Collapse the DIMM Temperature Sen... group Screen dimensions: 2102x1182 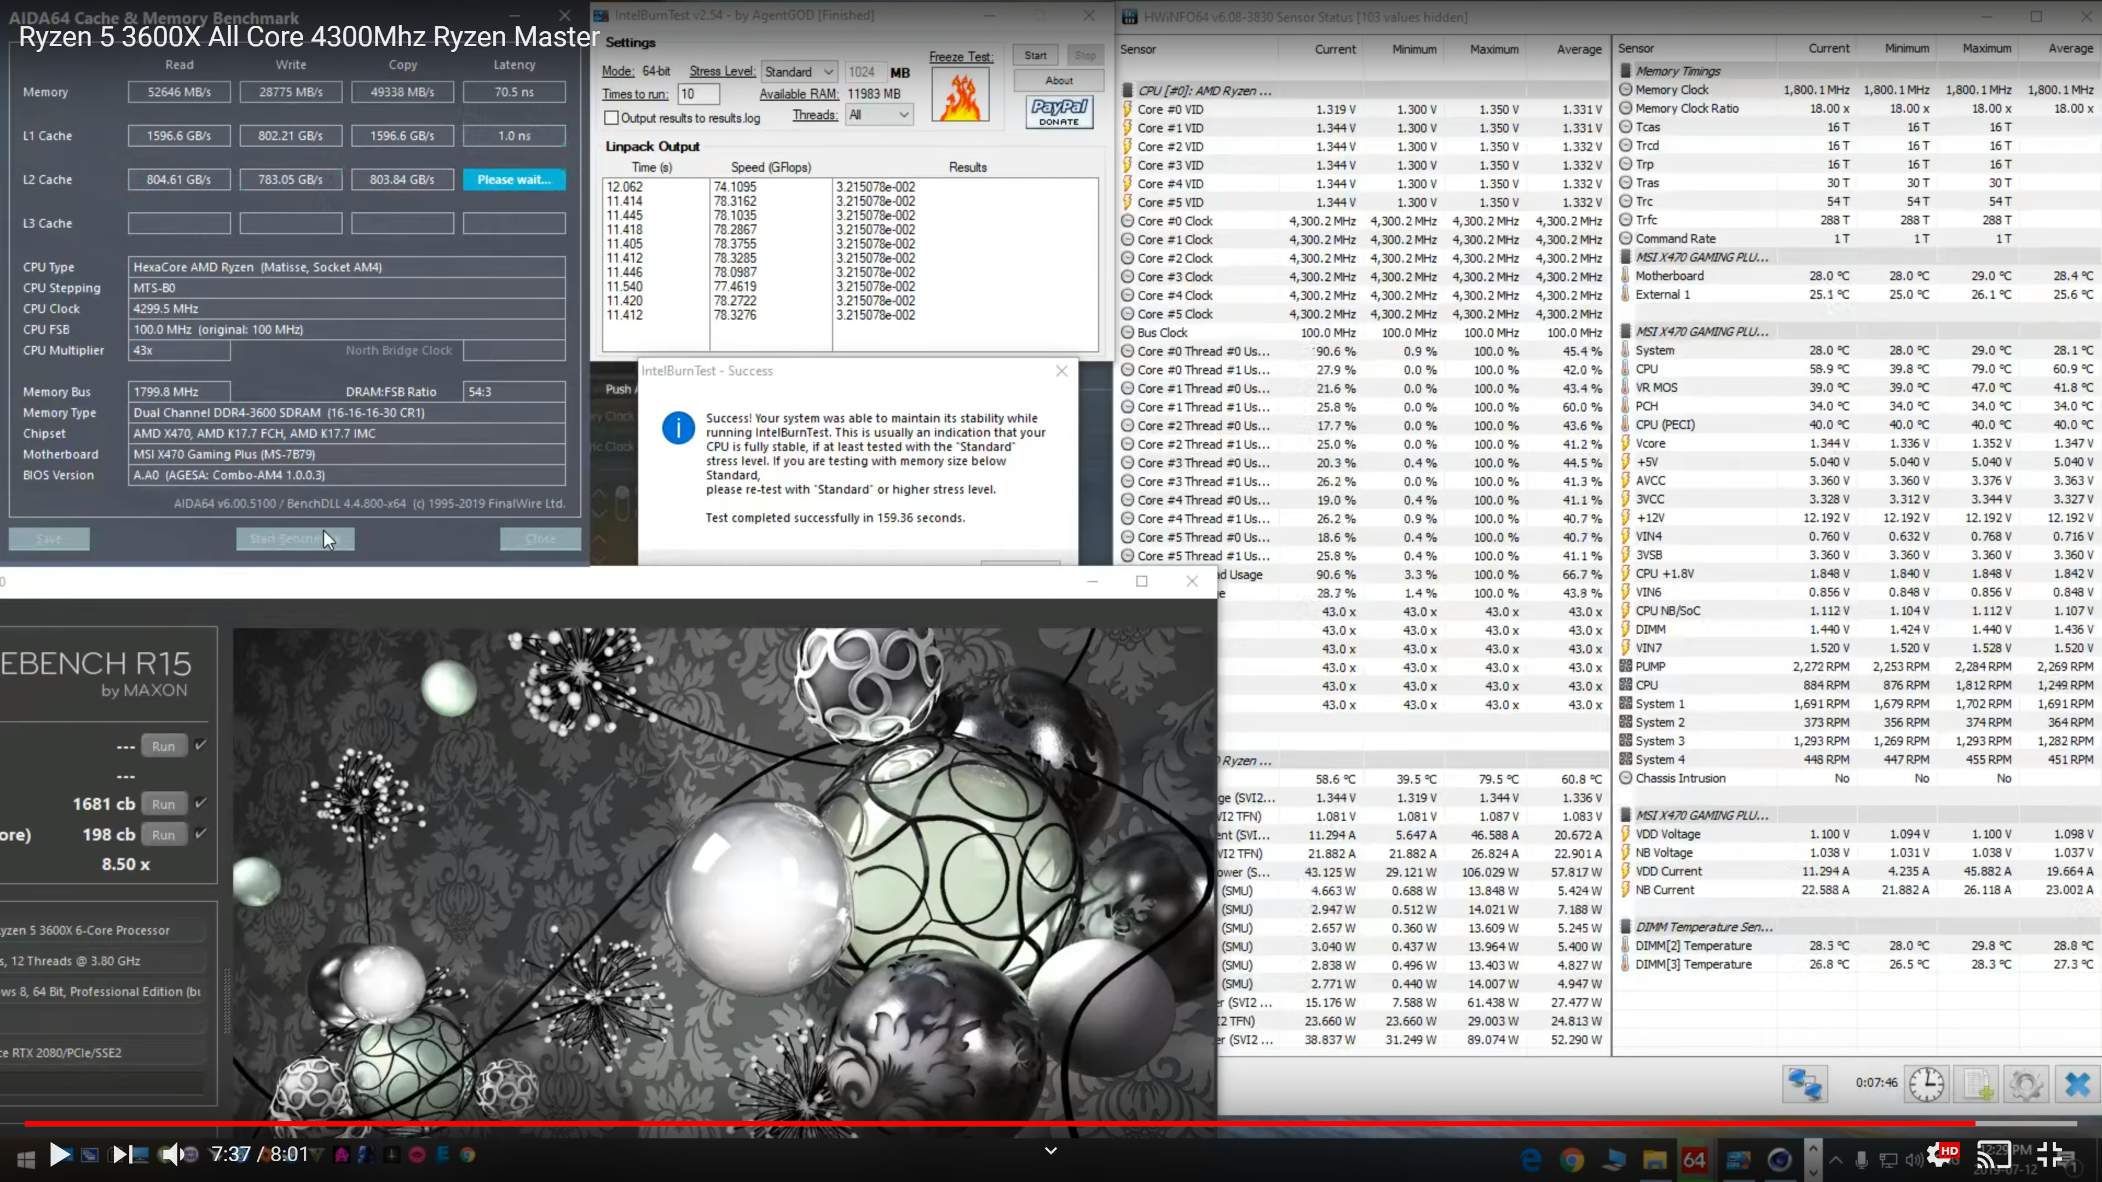(x=1625, y=926)
